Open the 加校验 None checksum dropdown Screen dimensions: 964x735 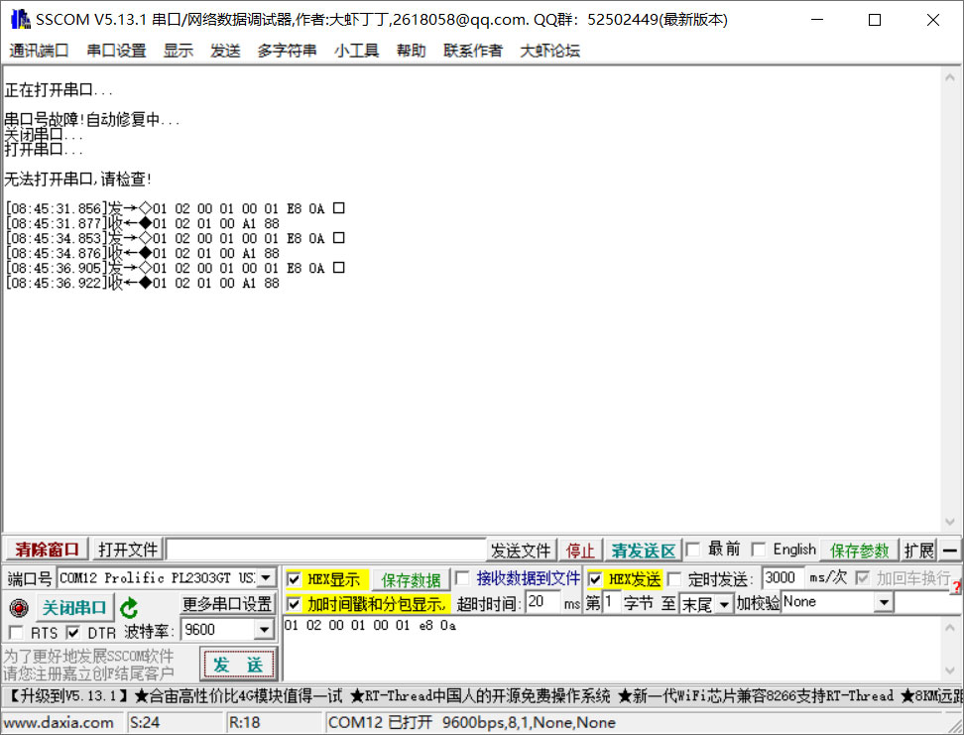tap(884, 602)
